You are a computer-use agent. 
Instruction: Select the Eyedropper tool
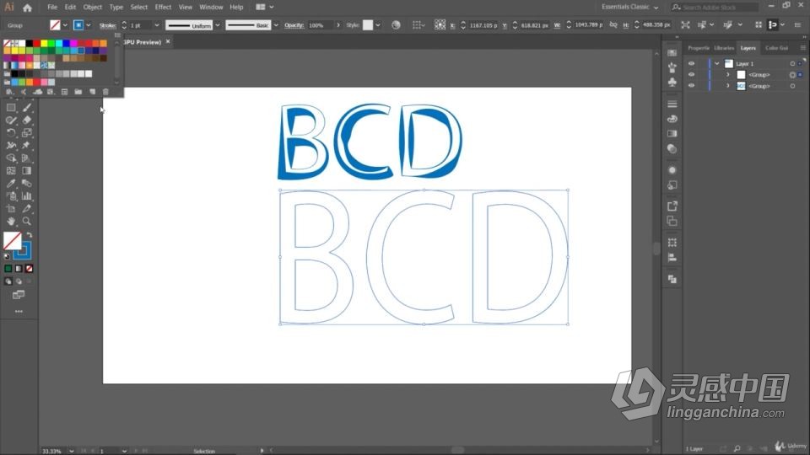[x=11, y=183]
